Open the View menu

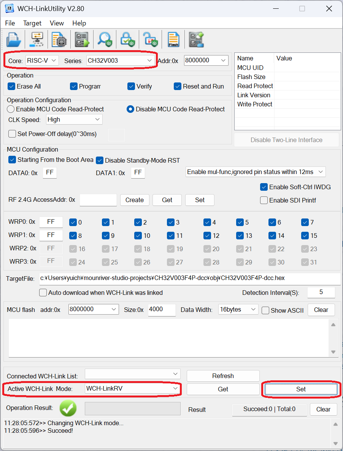coord(57,23)
